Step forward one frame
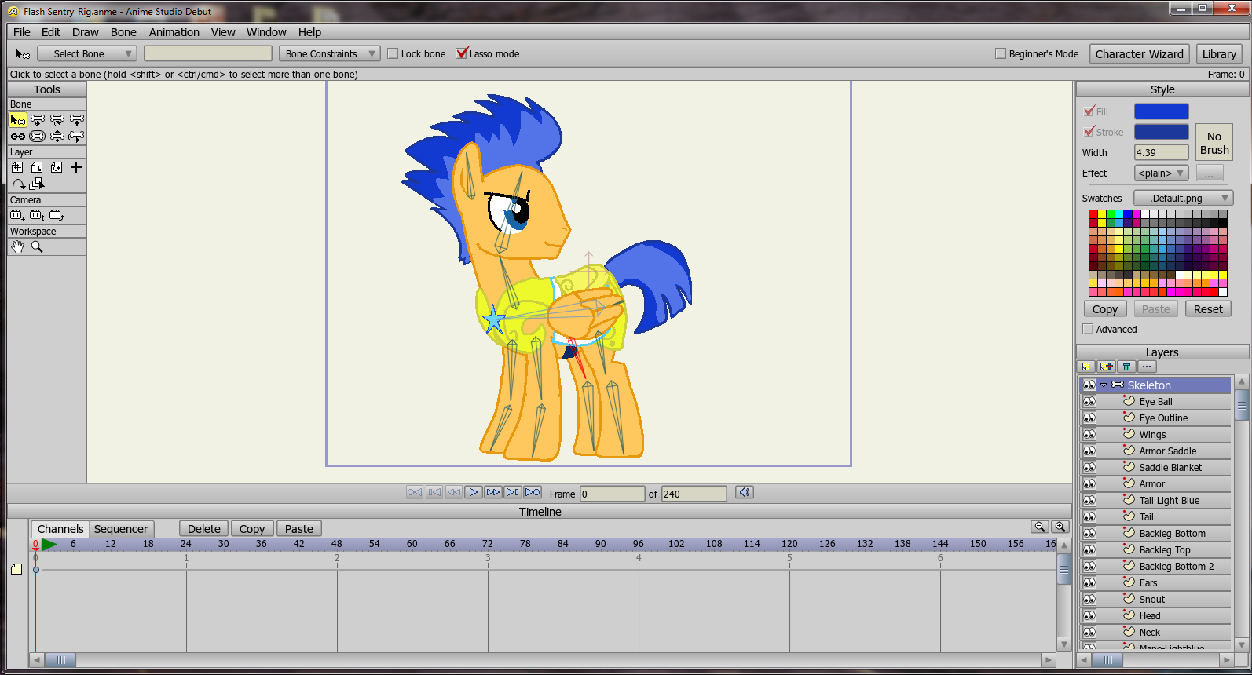The width and height of the screenshot is (1252, 675). coord(493,492)
